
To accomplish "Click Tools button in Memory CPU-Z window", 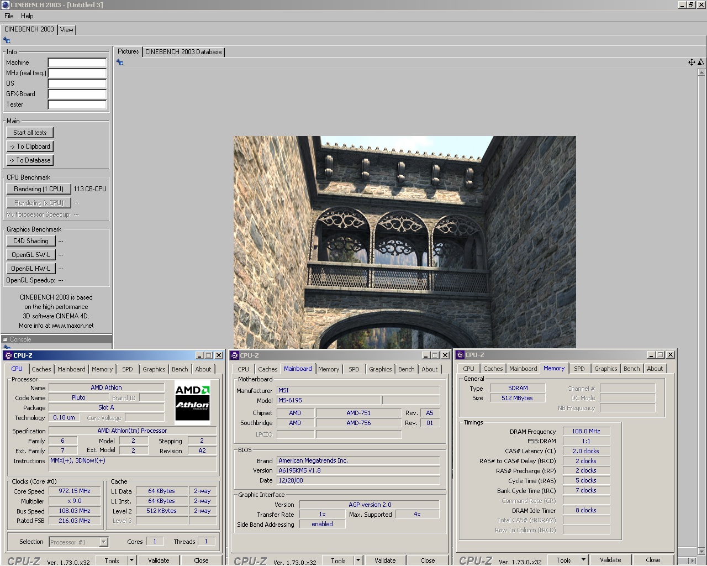I will (563, 560).
